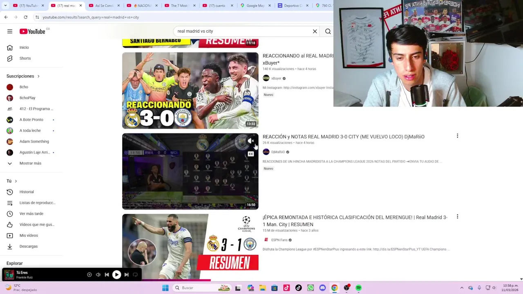Open Spotify from the taskbar
523x294 pixels.
tap(358, 288)
